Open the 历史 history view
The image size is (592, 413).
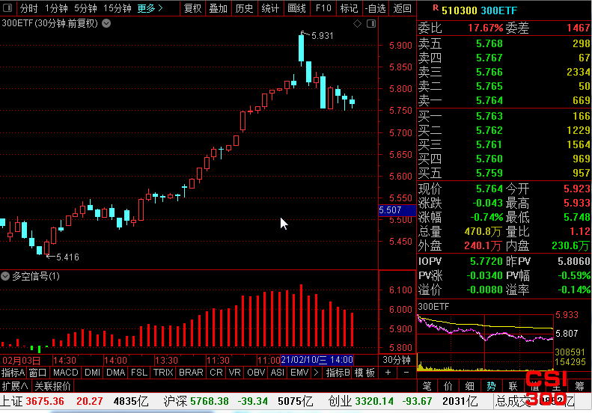[244, 8]
